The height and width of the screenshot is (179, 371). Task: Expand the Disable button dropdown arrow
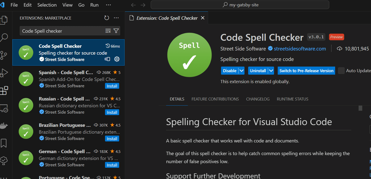[x=242, y=71]
